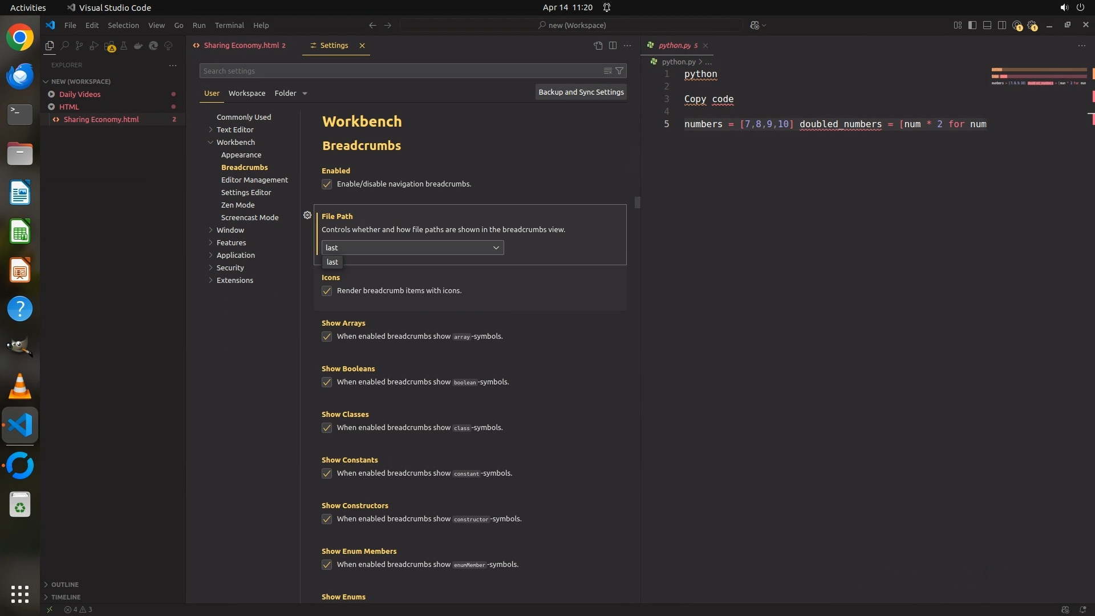Disable the Show Classes checkbox

click(327, 428)
